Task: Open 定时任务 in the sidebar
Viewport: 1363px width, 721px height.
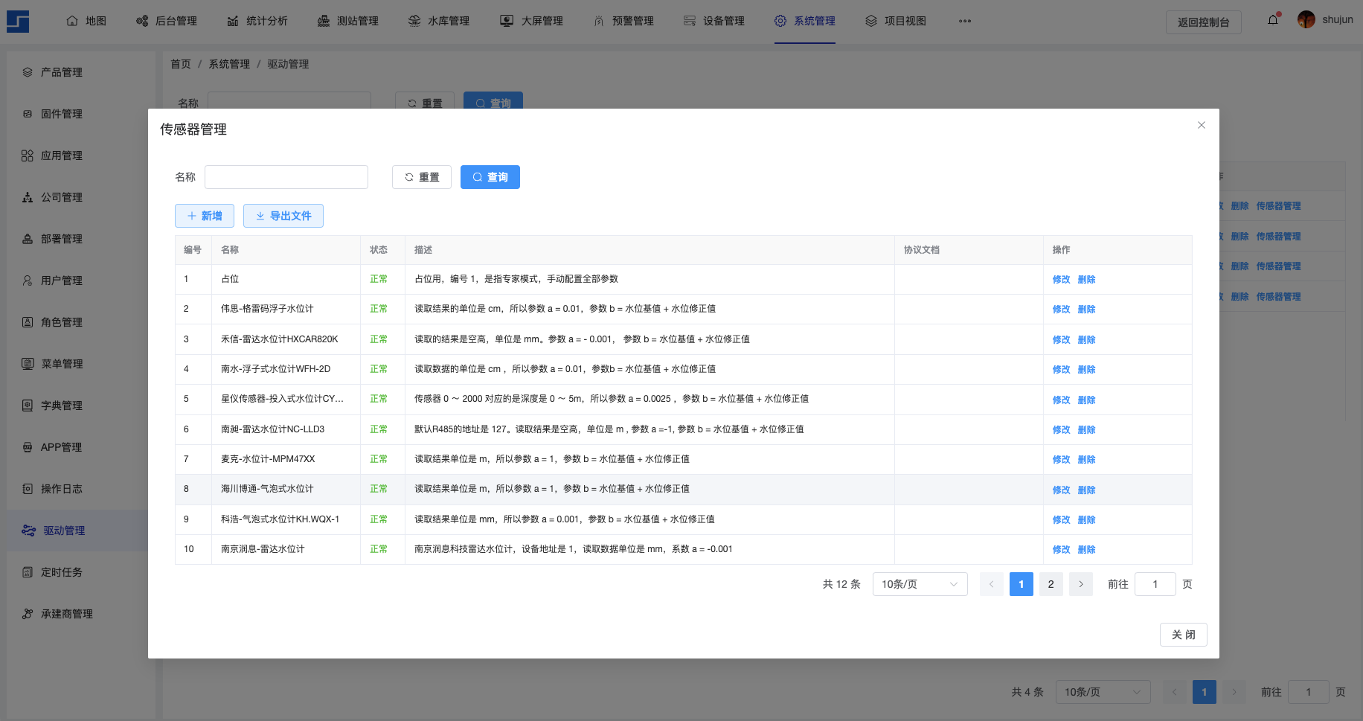Action: pos(62,572)
